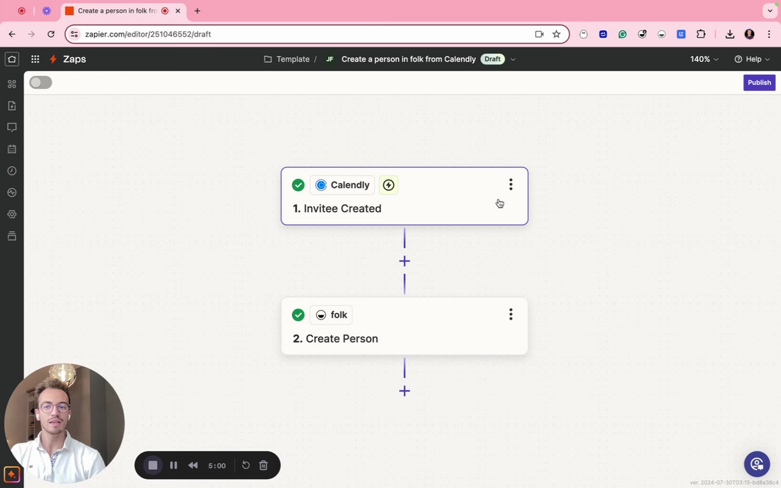Expand the 140% zoom dropdown
The image size is (781, 488).
point(705,59)
